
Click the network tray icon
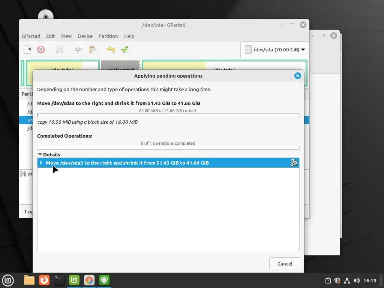click(x=347, y=280)
